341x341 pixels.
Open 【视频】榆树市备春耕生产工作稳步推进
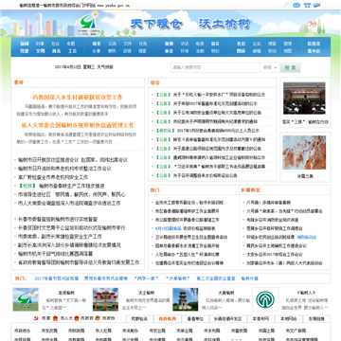62,186
